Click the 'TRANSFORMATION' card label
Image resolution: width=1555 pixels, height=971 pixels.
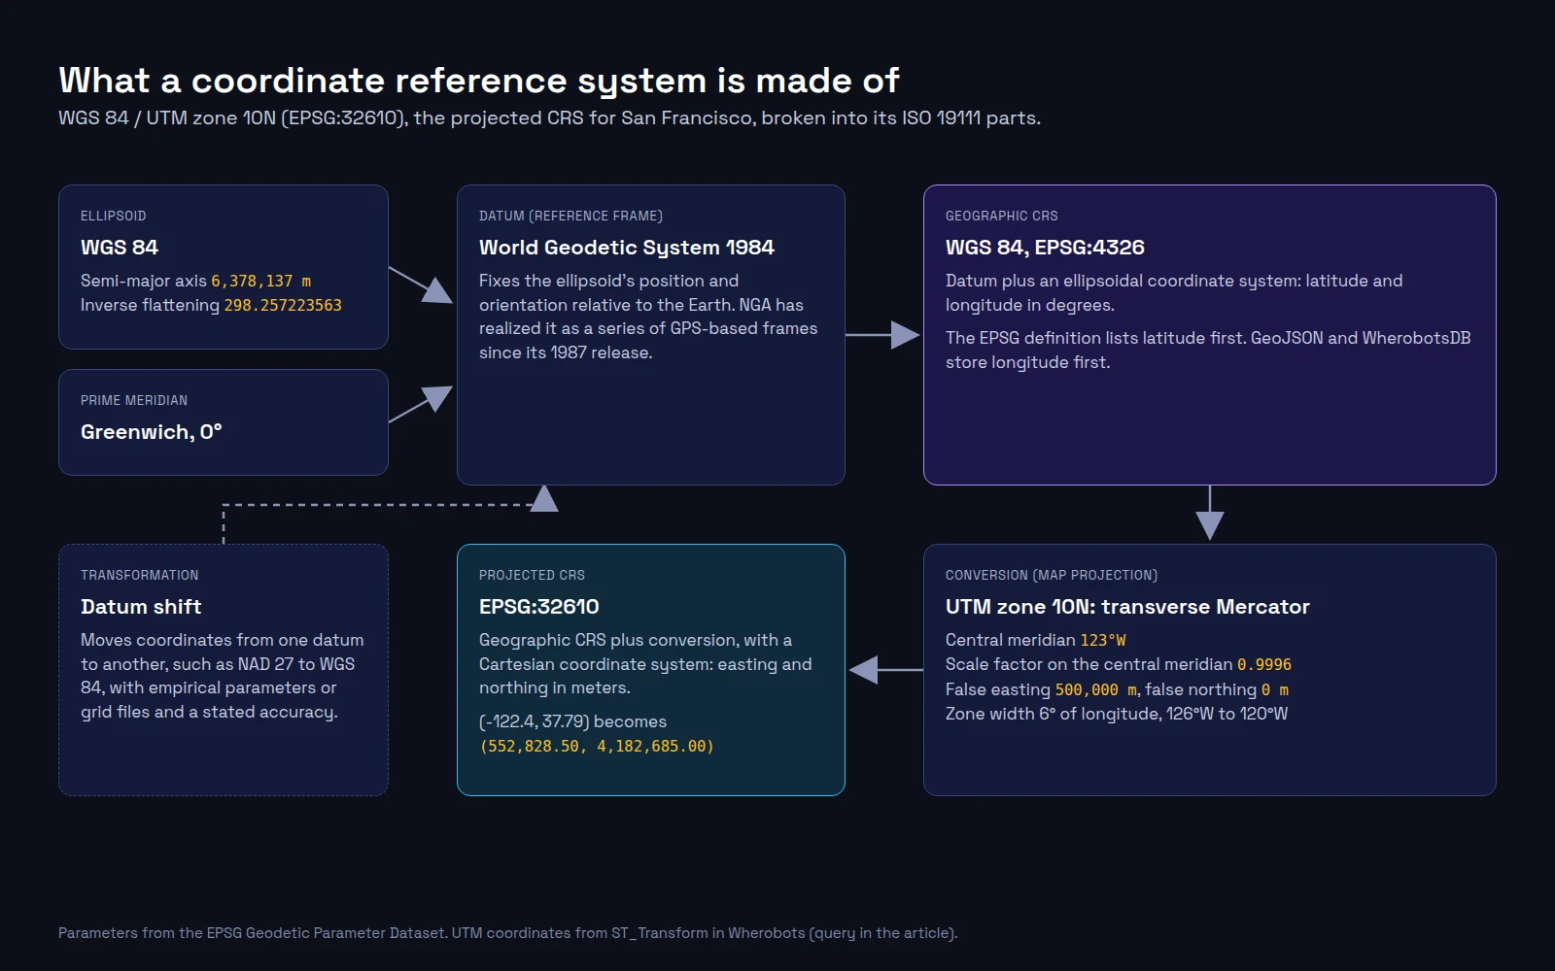[x=139, y=575]
